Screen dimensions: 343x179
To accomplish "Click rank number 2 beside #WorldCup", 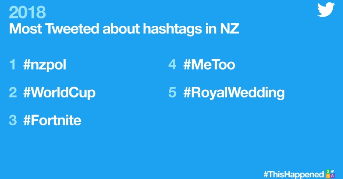I will click(x=13, y=92).
